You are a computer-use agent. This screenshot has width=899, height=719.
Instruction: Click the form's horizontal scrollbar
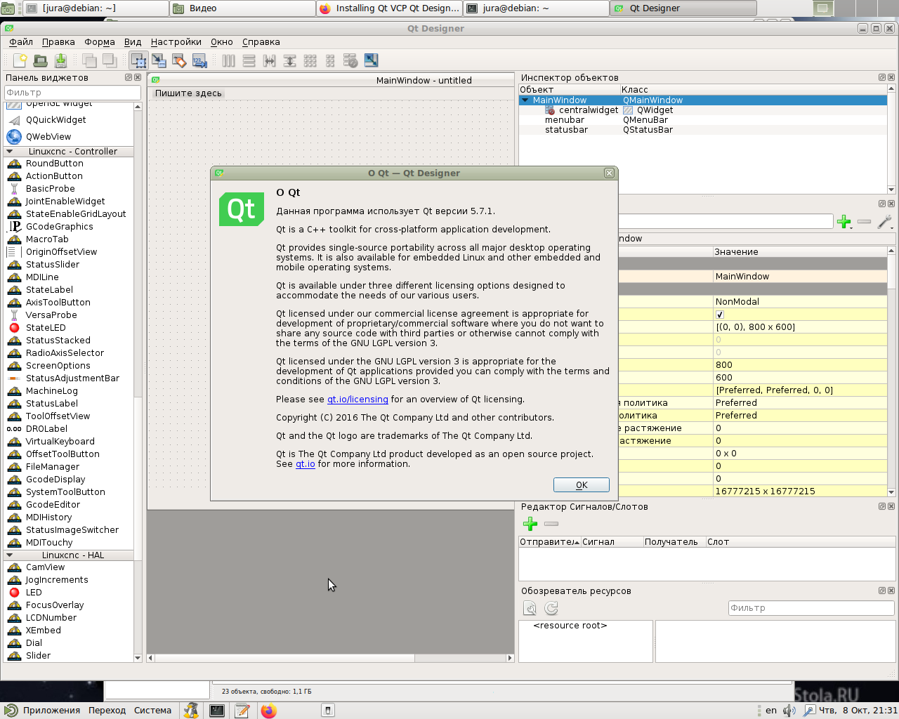(330, 658)
